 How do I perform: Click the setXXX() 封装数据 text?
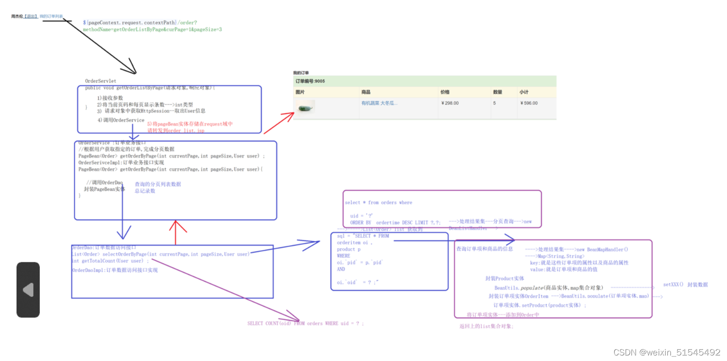pyautogui.click(x=685, y=285)
